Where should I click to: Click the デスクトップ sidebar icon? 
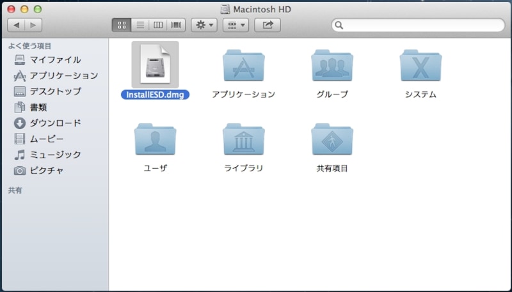(x=20, y=91)
